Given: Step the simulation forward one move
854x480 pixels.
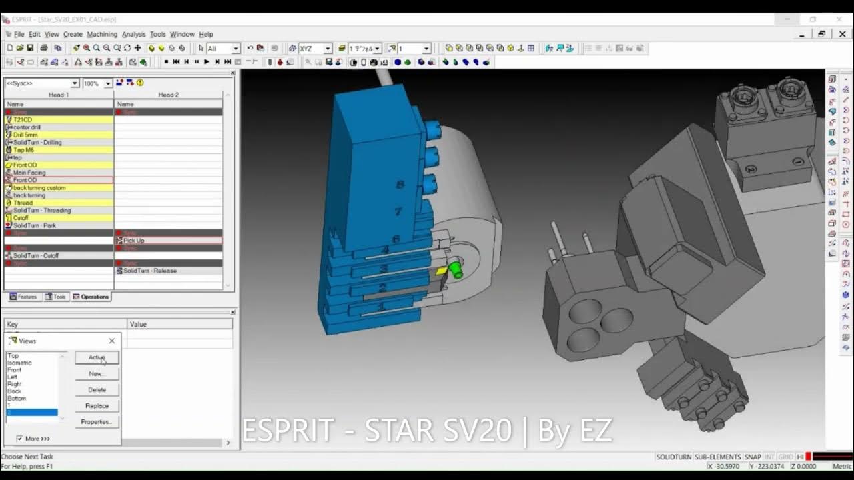Looking at the screenshot, I should click(x=217, y=62).
